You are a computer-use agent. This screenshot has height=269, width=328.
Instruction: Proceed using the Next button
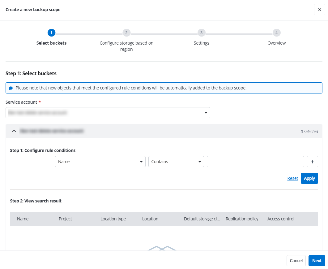[x=317, y=260]
